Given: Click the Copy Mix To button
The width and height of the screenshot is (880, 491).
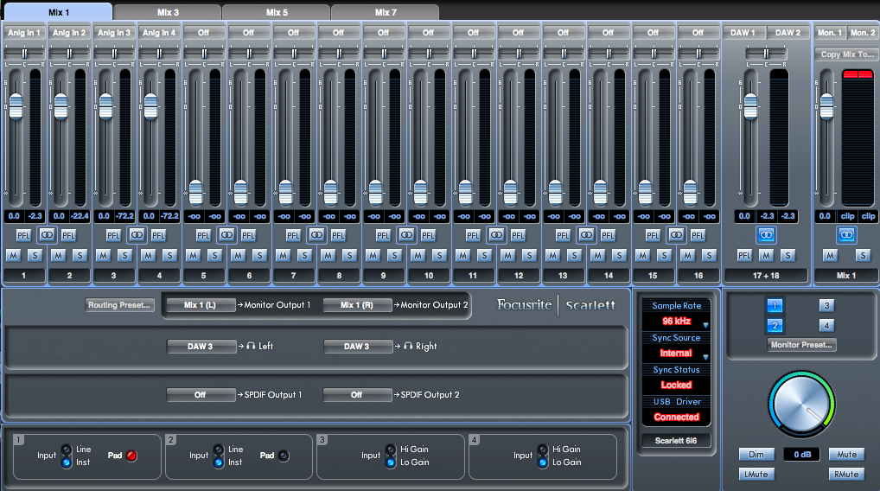Looking at the screenshot, I should pos(847,54).
